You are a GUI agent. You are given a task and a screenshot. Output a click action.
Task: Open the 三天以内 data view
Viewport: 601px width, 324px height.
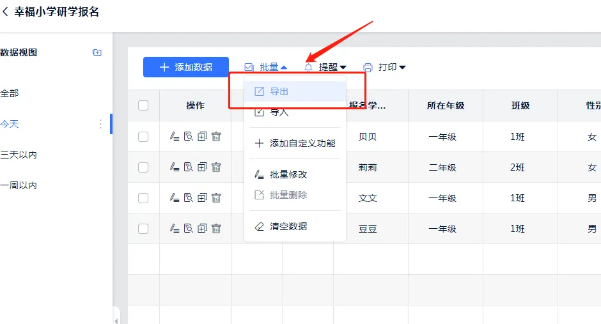click(19, 155)
